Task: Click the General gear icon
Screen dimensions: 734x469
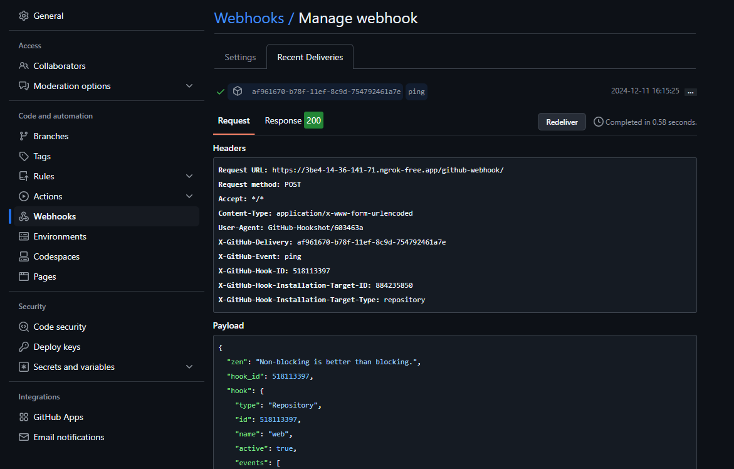Action: [x=23, y=16]
